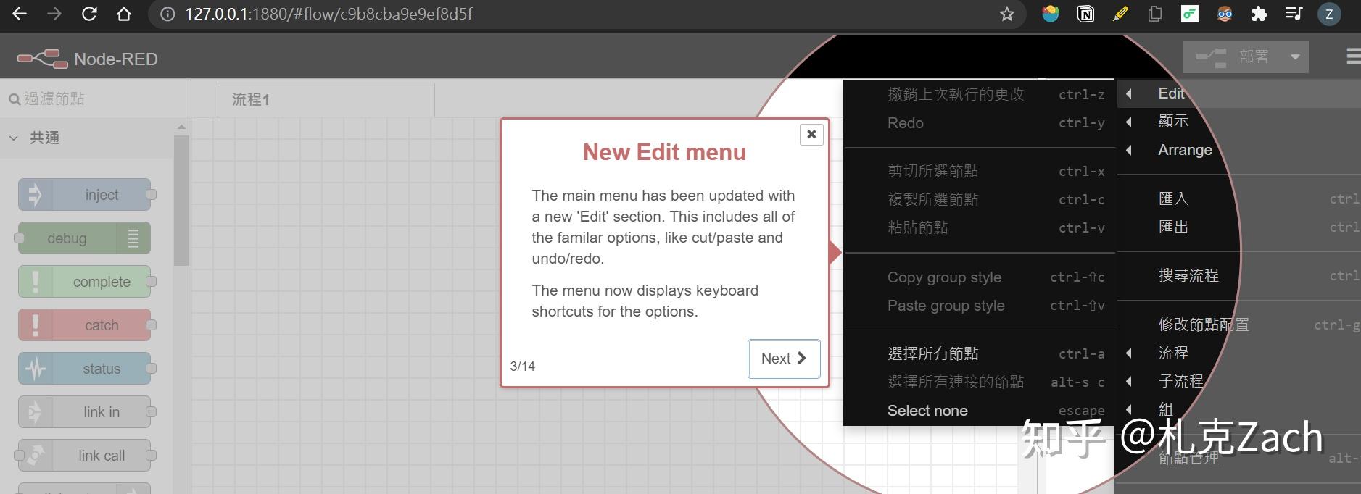Select the status node in palette
This screenshot has height=494, width=1361.
click(x=84, y=369)
